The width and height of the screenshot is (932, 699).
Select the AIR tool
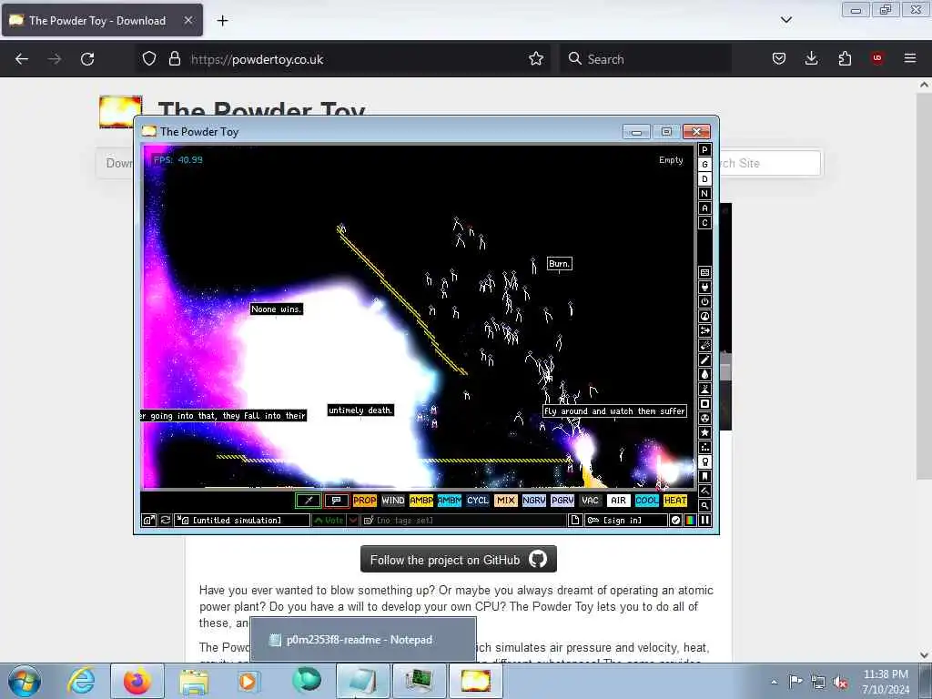(619, 501)
